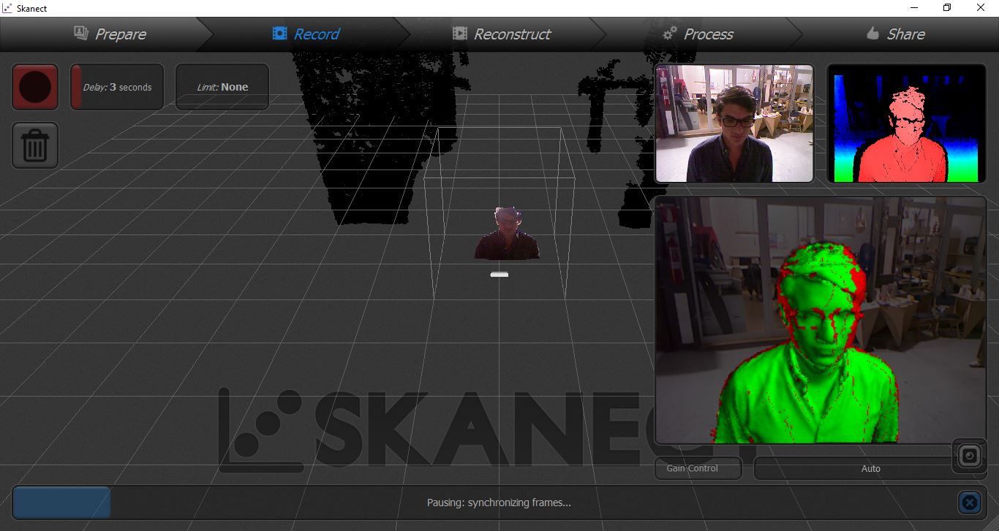The width and height of the screenshot is (999, 531).
Task: Click the 'Pausing: synchronizing frames...' status text
Action: tap(499, 503)
